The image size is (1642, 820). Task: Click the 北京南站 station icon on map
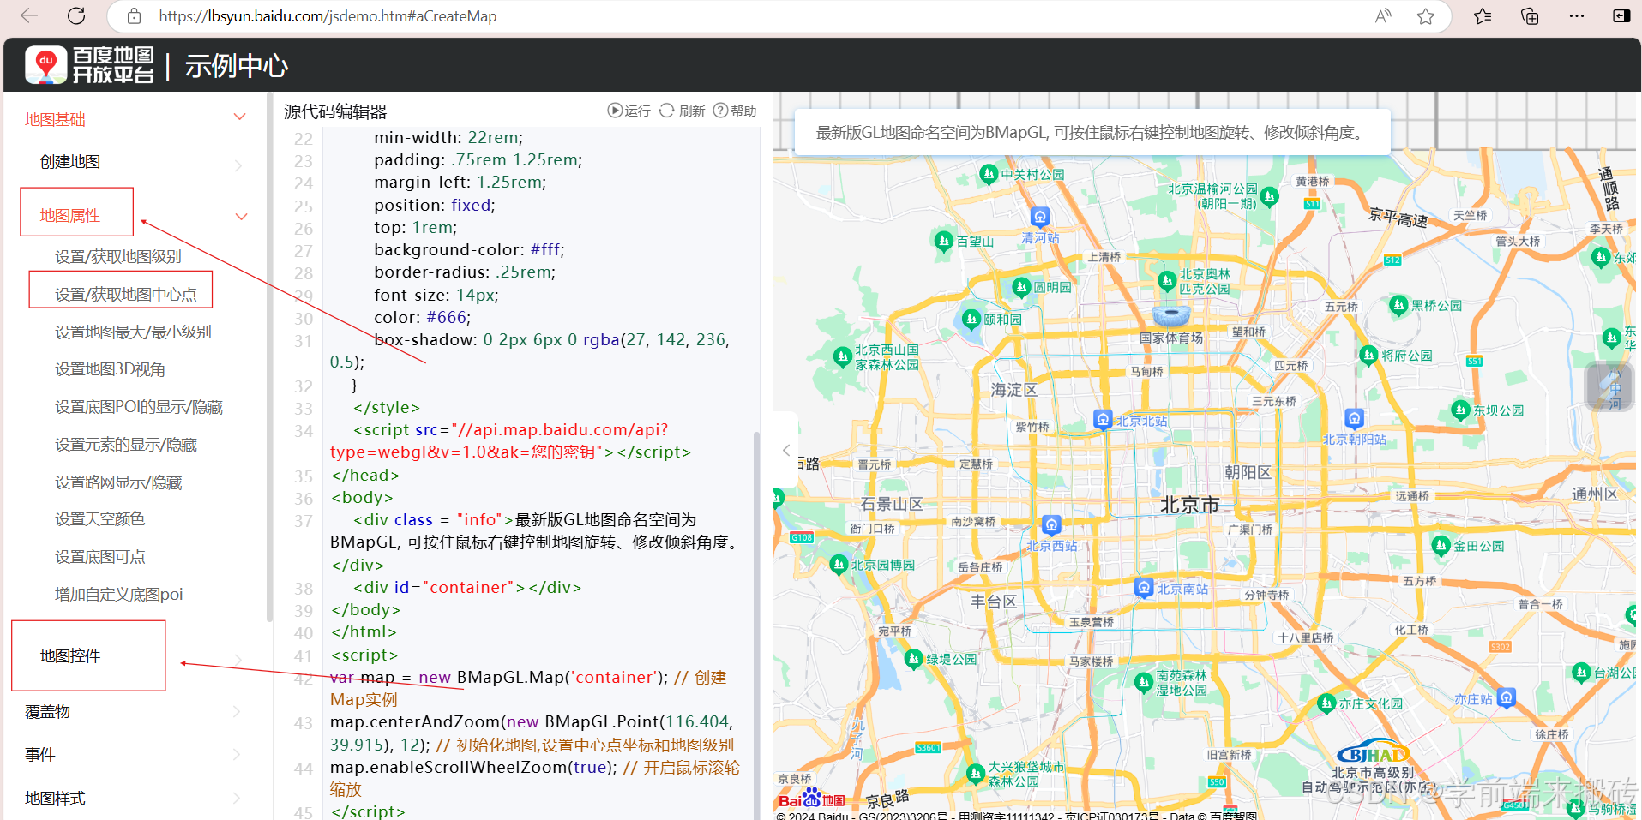[1144, 587]
